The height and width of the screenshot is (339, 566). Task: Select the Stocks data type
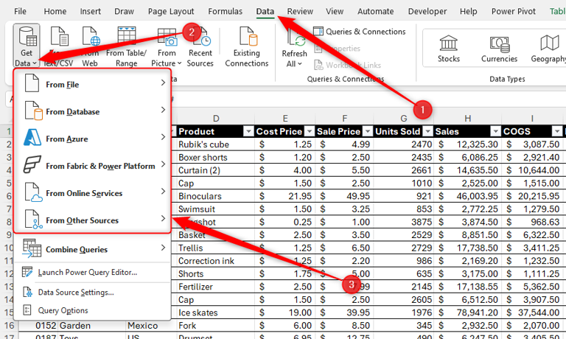[449, 49]
